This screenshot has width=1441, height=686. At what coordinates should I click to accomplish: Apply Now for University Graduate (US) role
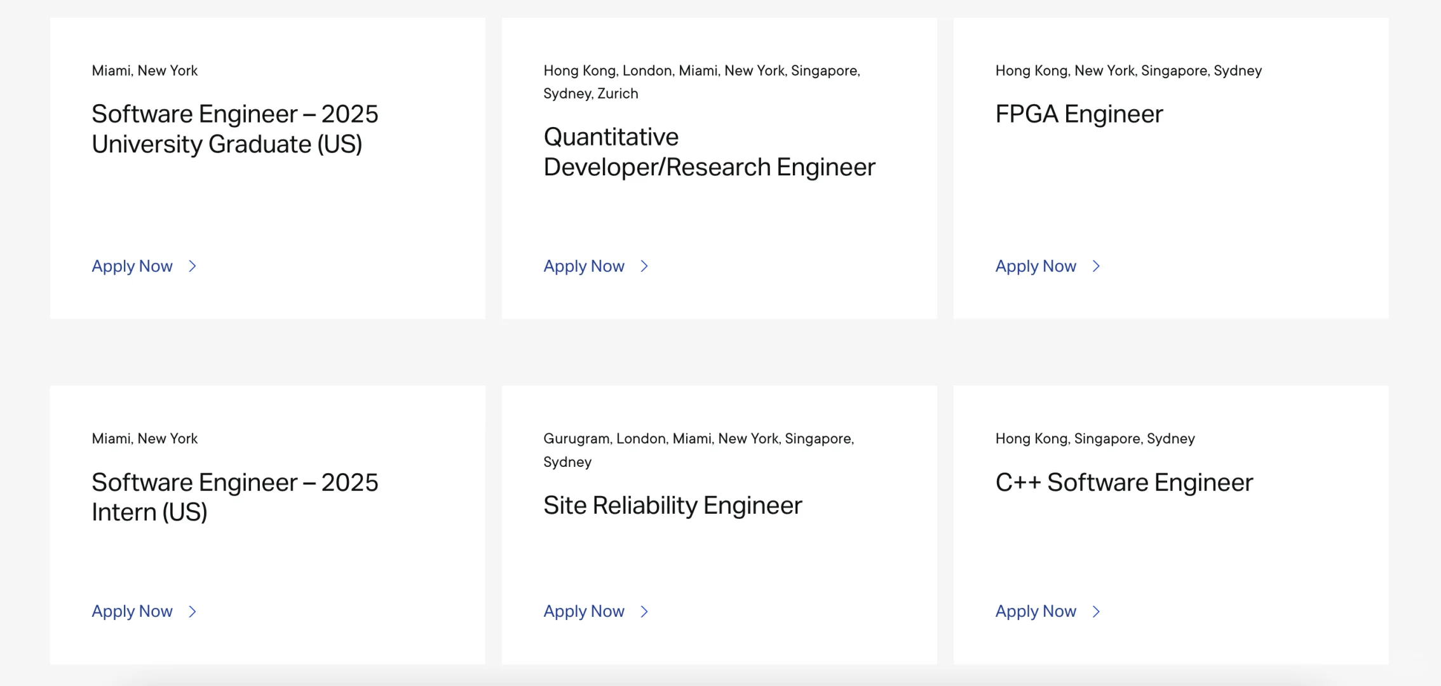point(132,266)
